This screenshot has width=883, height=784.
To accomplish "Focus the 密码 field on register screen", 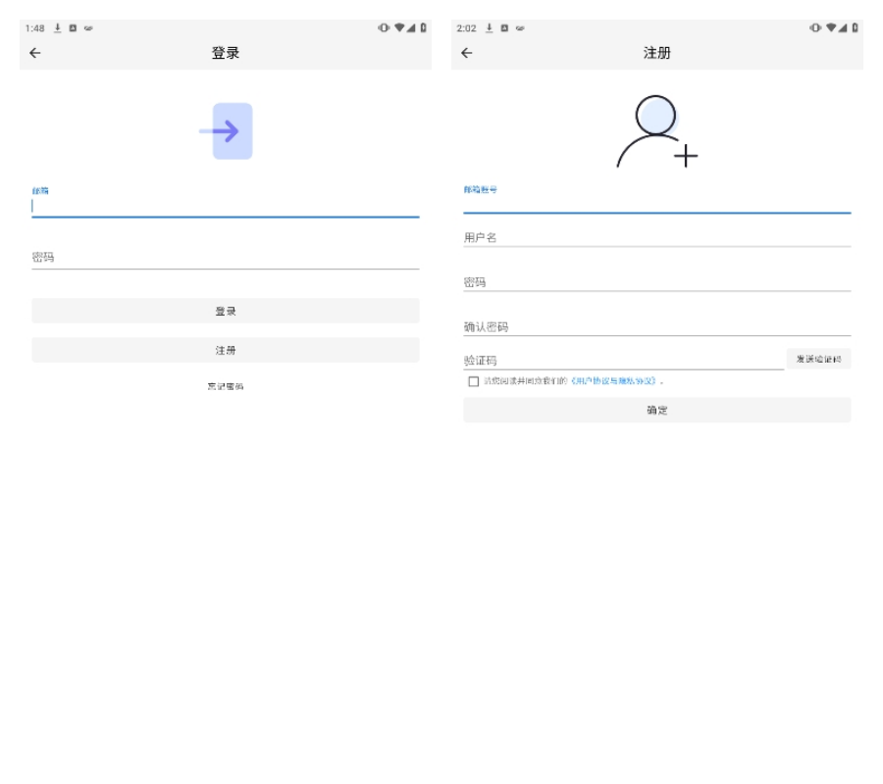I will [x=656, y=282].
